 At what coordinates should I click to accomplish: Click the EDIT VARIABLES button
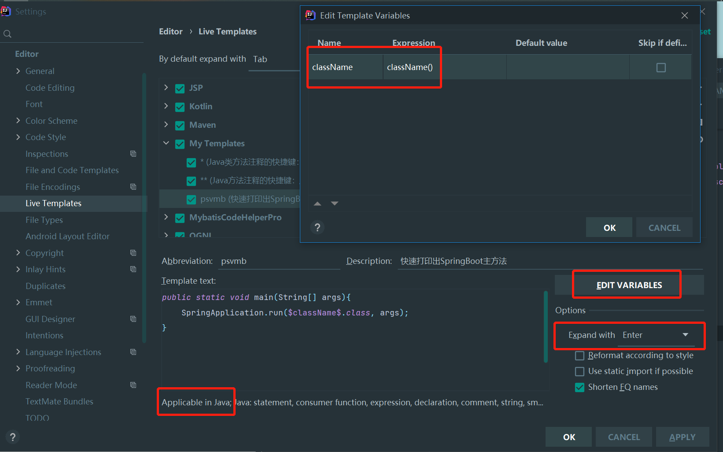(629, 285)
